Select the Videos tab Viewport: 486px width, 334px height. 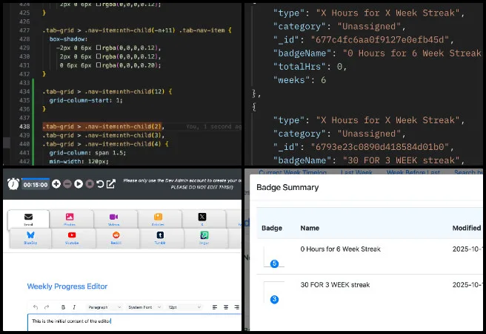(x=114, y=219)
